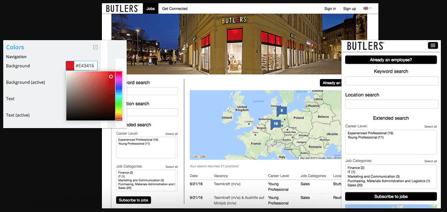447x212 pixels.
Task: Sort by Job Categories column header
Action: click(313, 176)
